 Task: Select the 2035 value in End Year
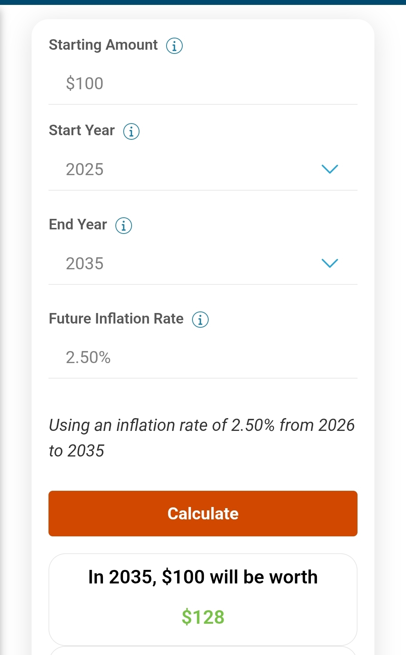(85, 264)
